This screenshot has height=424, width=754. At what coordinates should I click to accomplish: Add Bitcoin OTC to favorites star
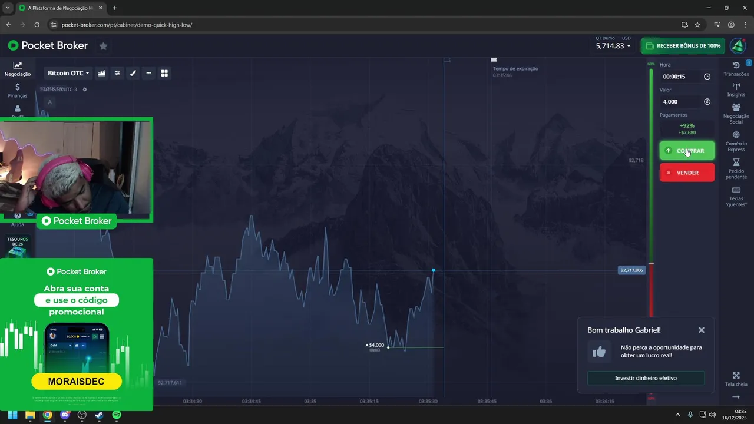(103, 45)
